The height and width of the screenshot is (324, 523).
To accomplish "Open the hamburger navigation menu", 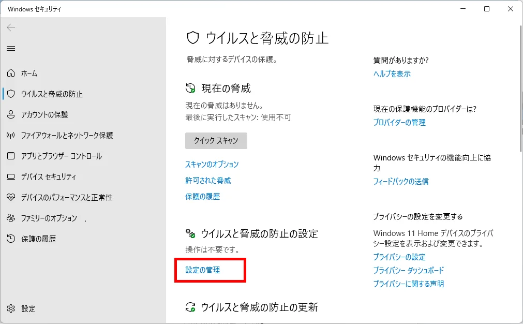I will (11, 48).
